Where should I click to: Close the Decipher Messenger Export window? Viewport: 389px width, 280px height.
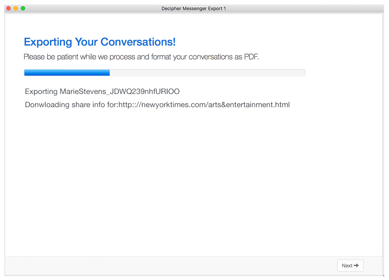pos(8,8)
